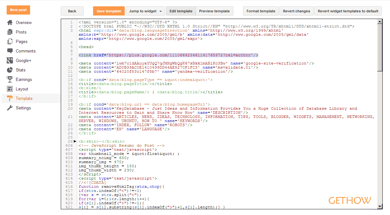Click the b:else tag line
This screenshot has height=215, width=390.
[x=90, y=88]
